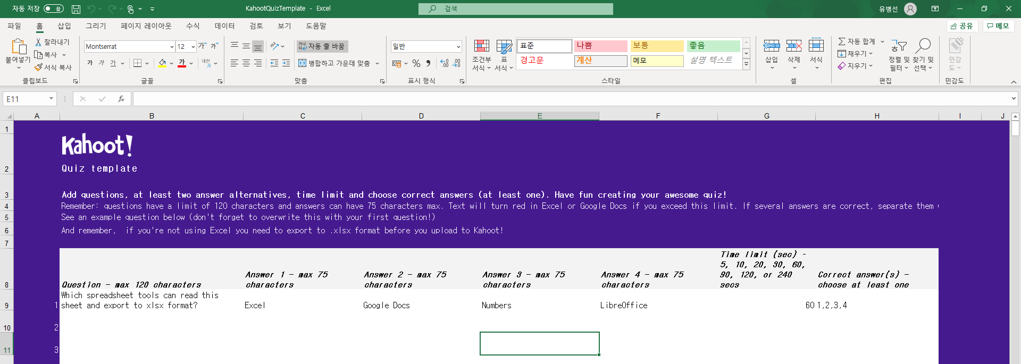Toggle Bold formatting

(x=90, y=63)
